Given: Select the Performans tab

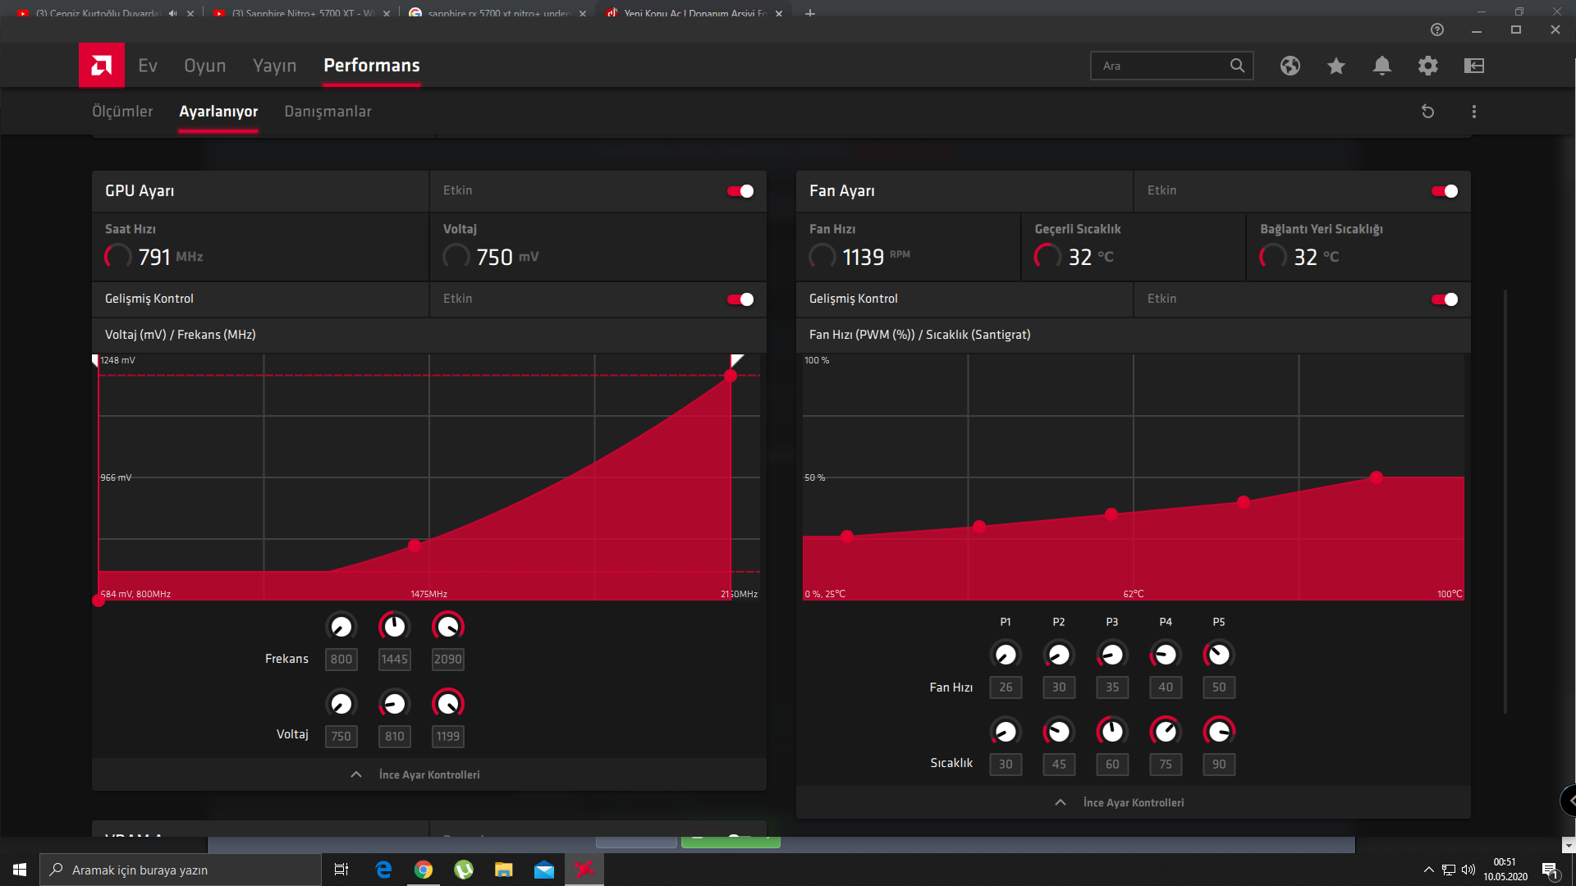Looking at the screenshot, I should pyautogui.click(x=372, y=66).
